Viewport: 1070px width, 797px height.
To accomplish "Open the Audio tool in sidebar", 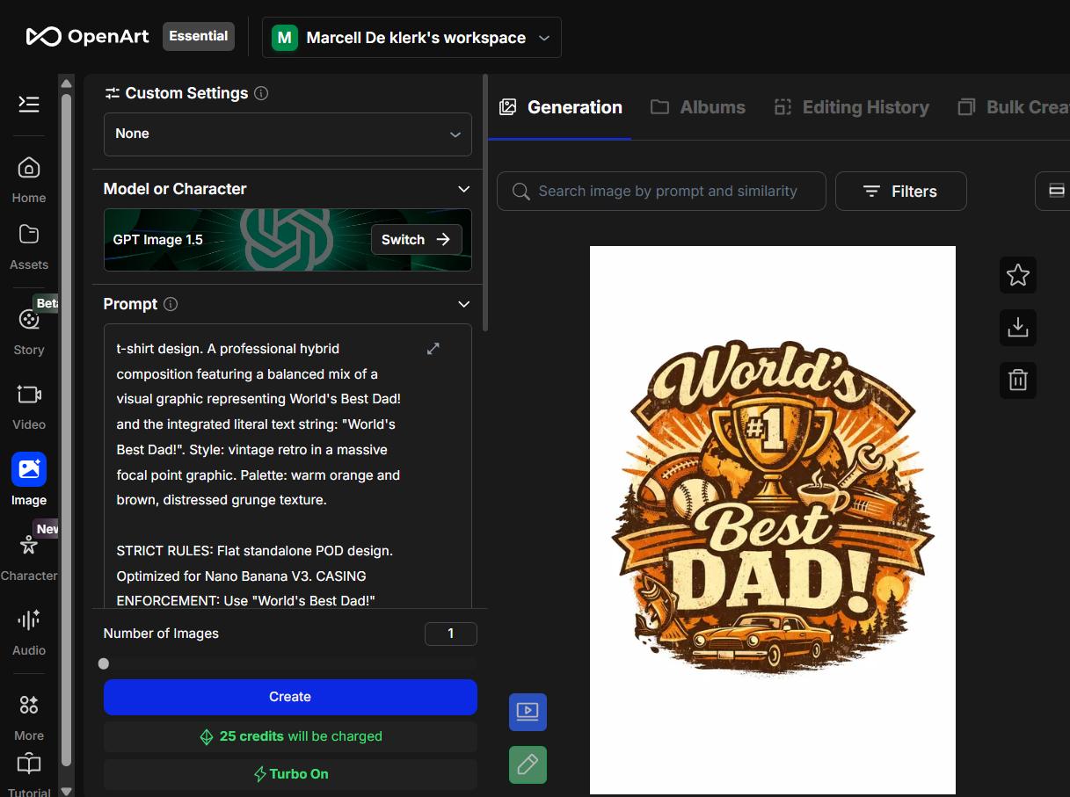I will [x=28, y=630].
